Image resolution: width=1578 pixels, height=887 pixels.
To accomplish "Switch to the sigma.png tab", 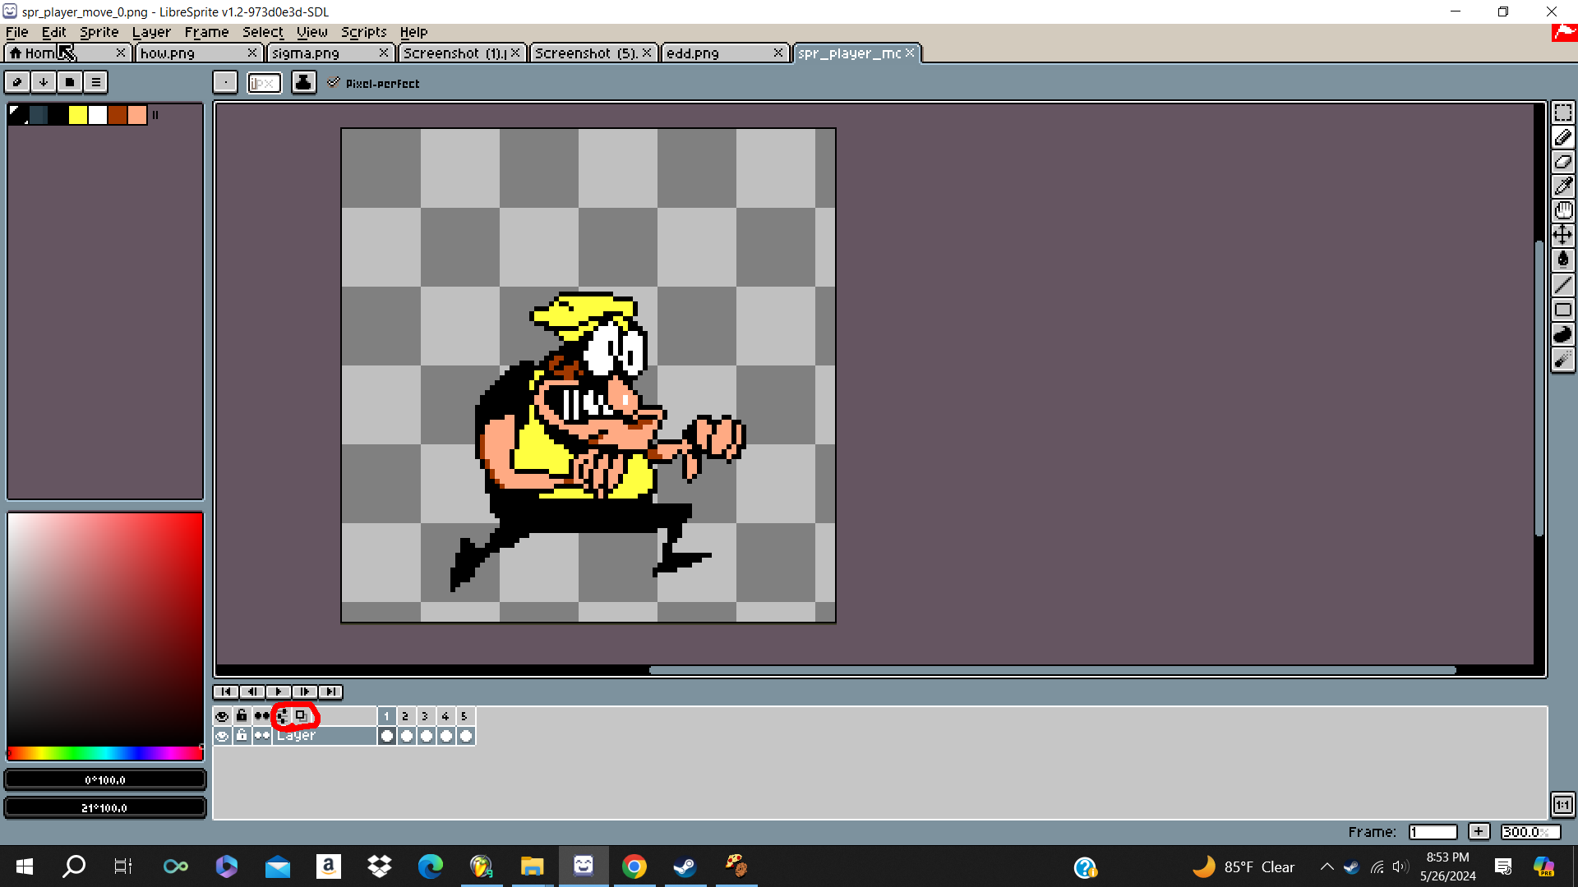I will coord(306,53).
